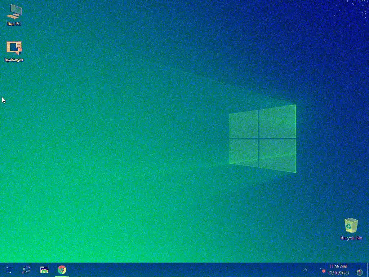The width and height of the screenshot is (369, 277).
Task: Switch to Google Chrome in taskbar
Action: coord(62,270)
